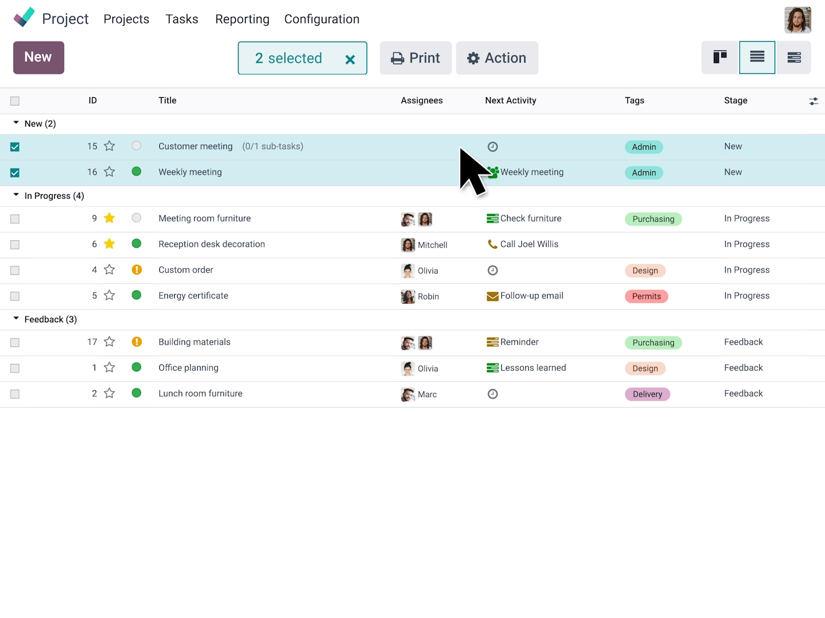Viewport: 825px width, 618px height.
Task: Open the Follow-up email envelope icon
Action: [x=492, y=296]
